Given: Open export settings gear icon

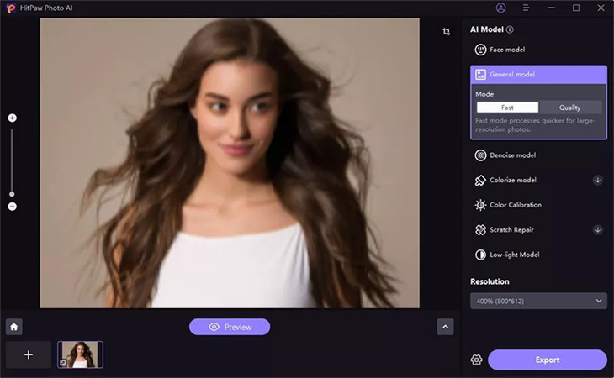Looking at the screenshot, I should 477,360.
